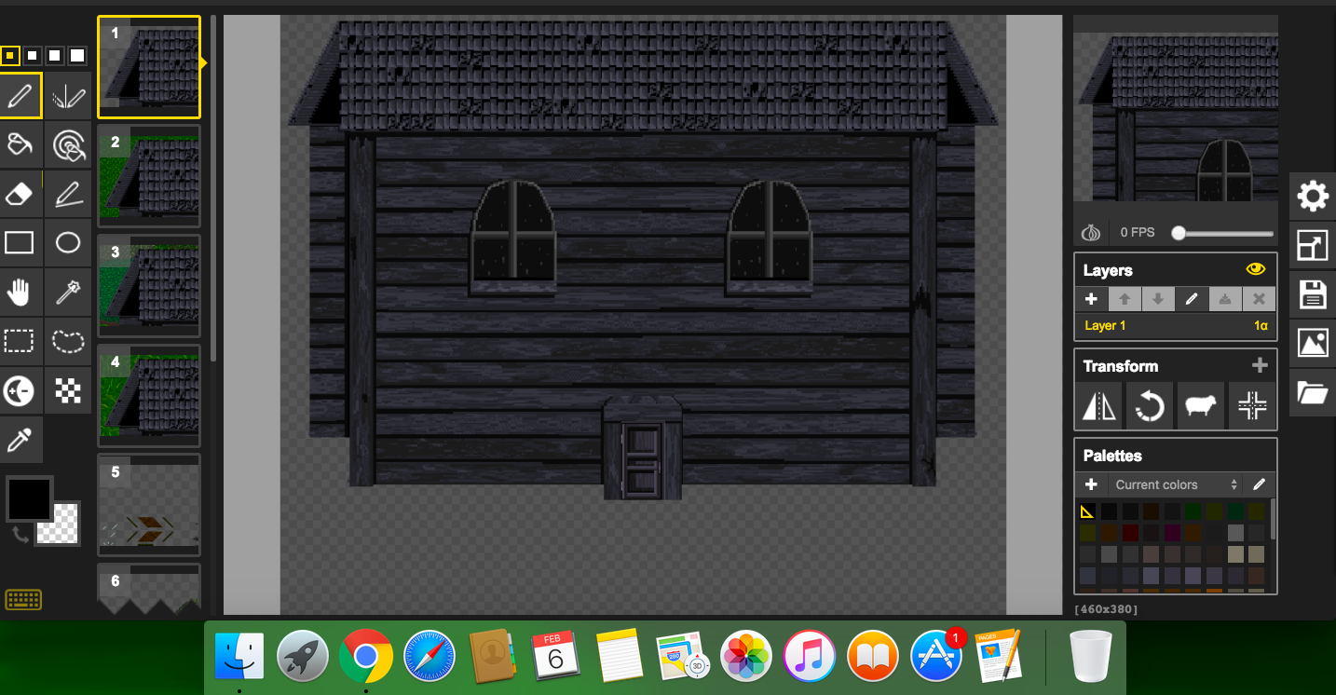This screenshot has height=695, width=1336.
Task: Open the resize panel icon
Action: 1312,245
